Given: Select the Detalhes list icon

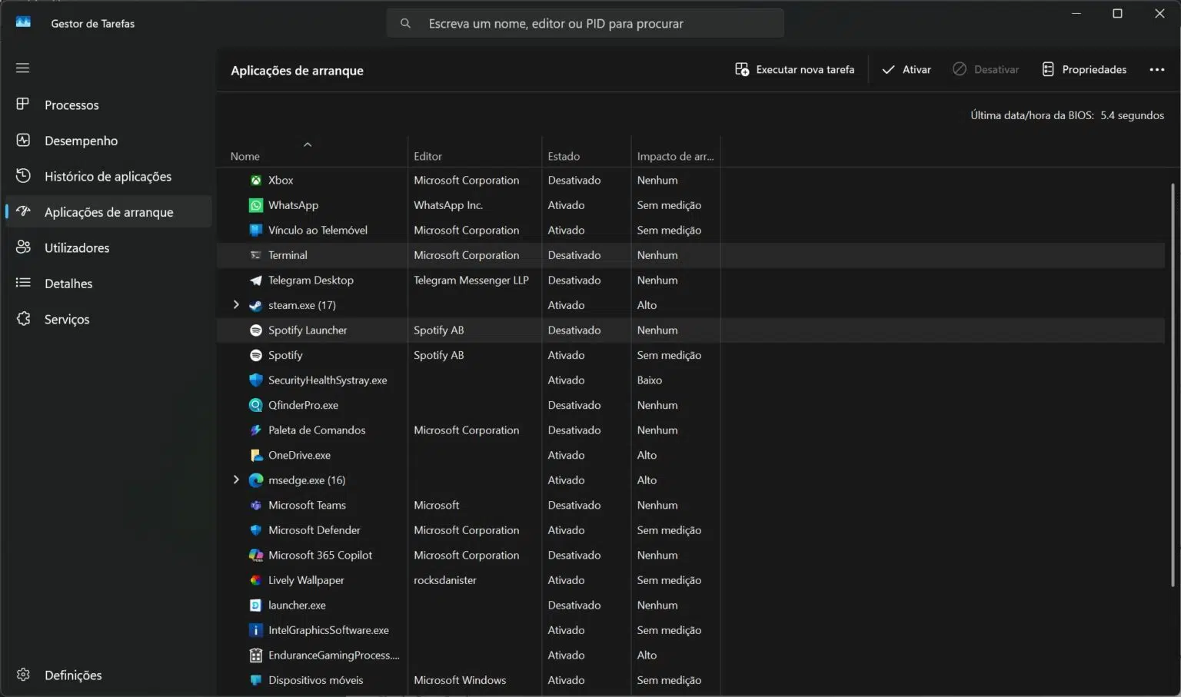Looking at the screenshot, I should 23,283.
